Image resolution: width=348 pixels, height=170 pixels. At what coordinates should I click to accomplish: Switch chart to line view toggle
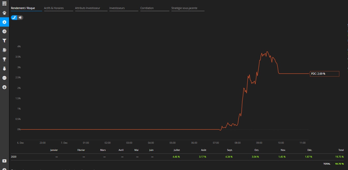click(x=14, y=18)
